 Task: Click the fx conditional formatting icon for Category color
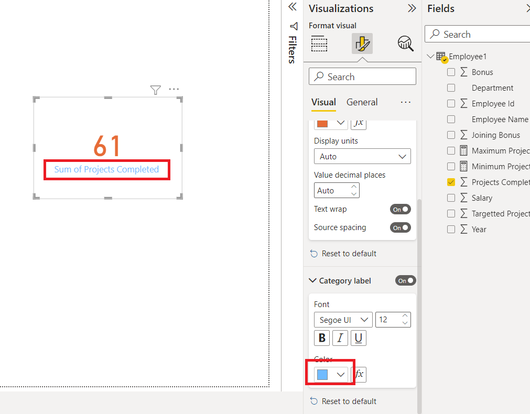click(x=360, y=374)
